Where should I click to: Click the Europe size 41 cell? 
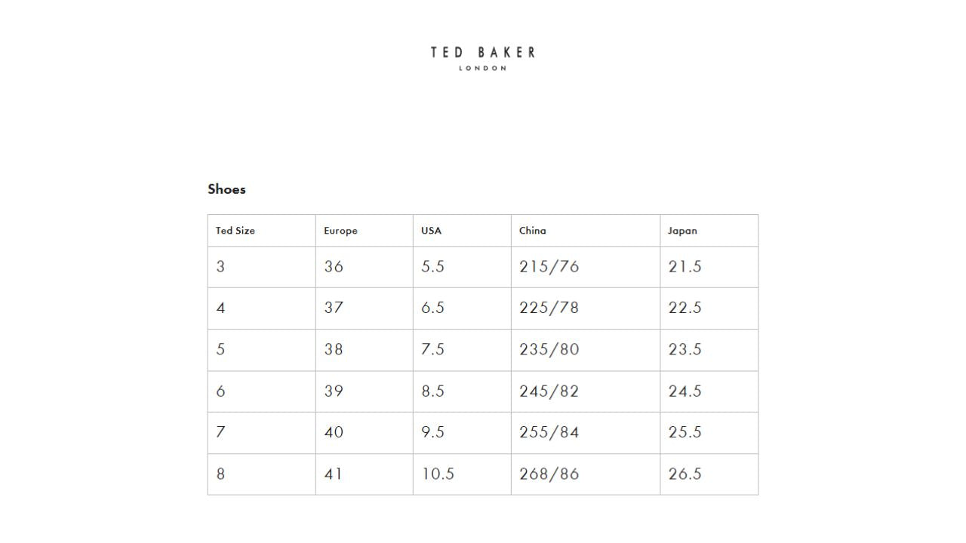pyautogui.click(x=333, y=474)
